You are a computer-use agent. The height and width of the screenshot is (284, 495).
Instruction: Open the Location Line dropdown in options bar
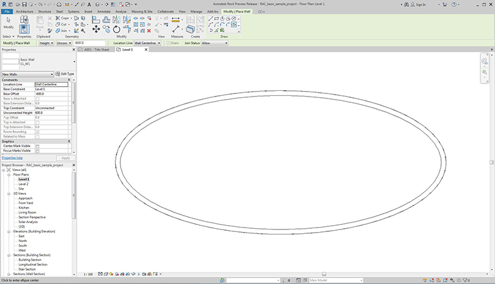(x=147, y=43)
